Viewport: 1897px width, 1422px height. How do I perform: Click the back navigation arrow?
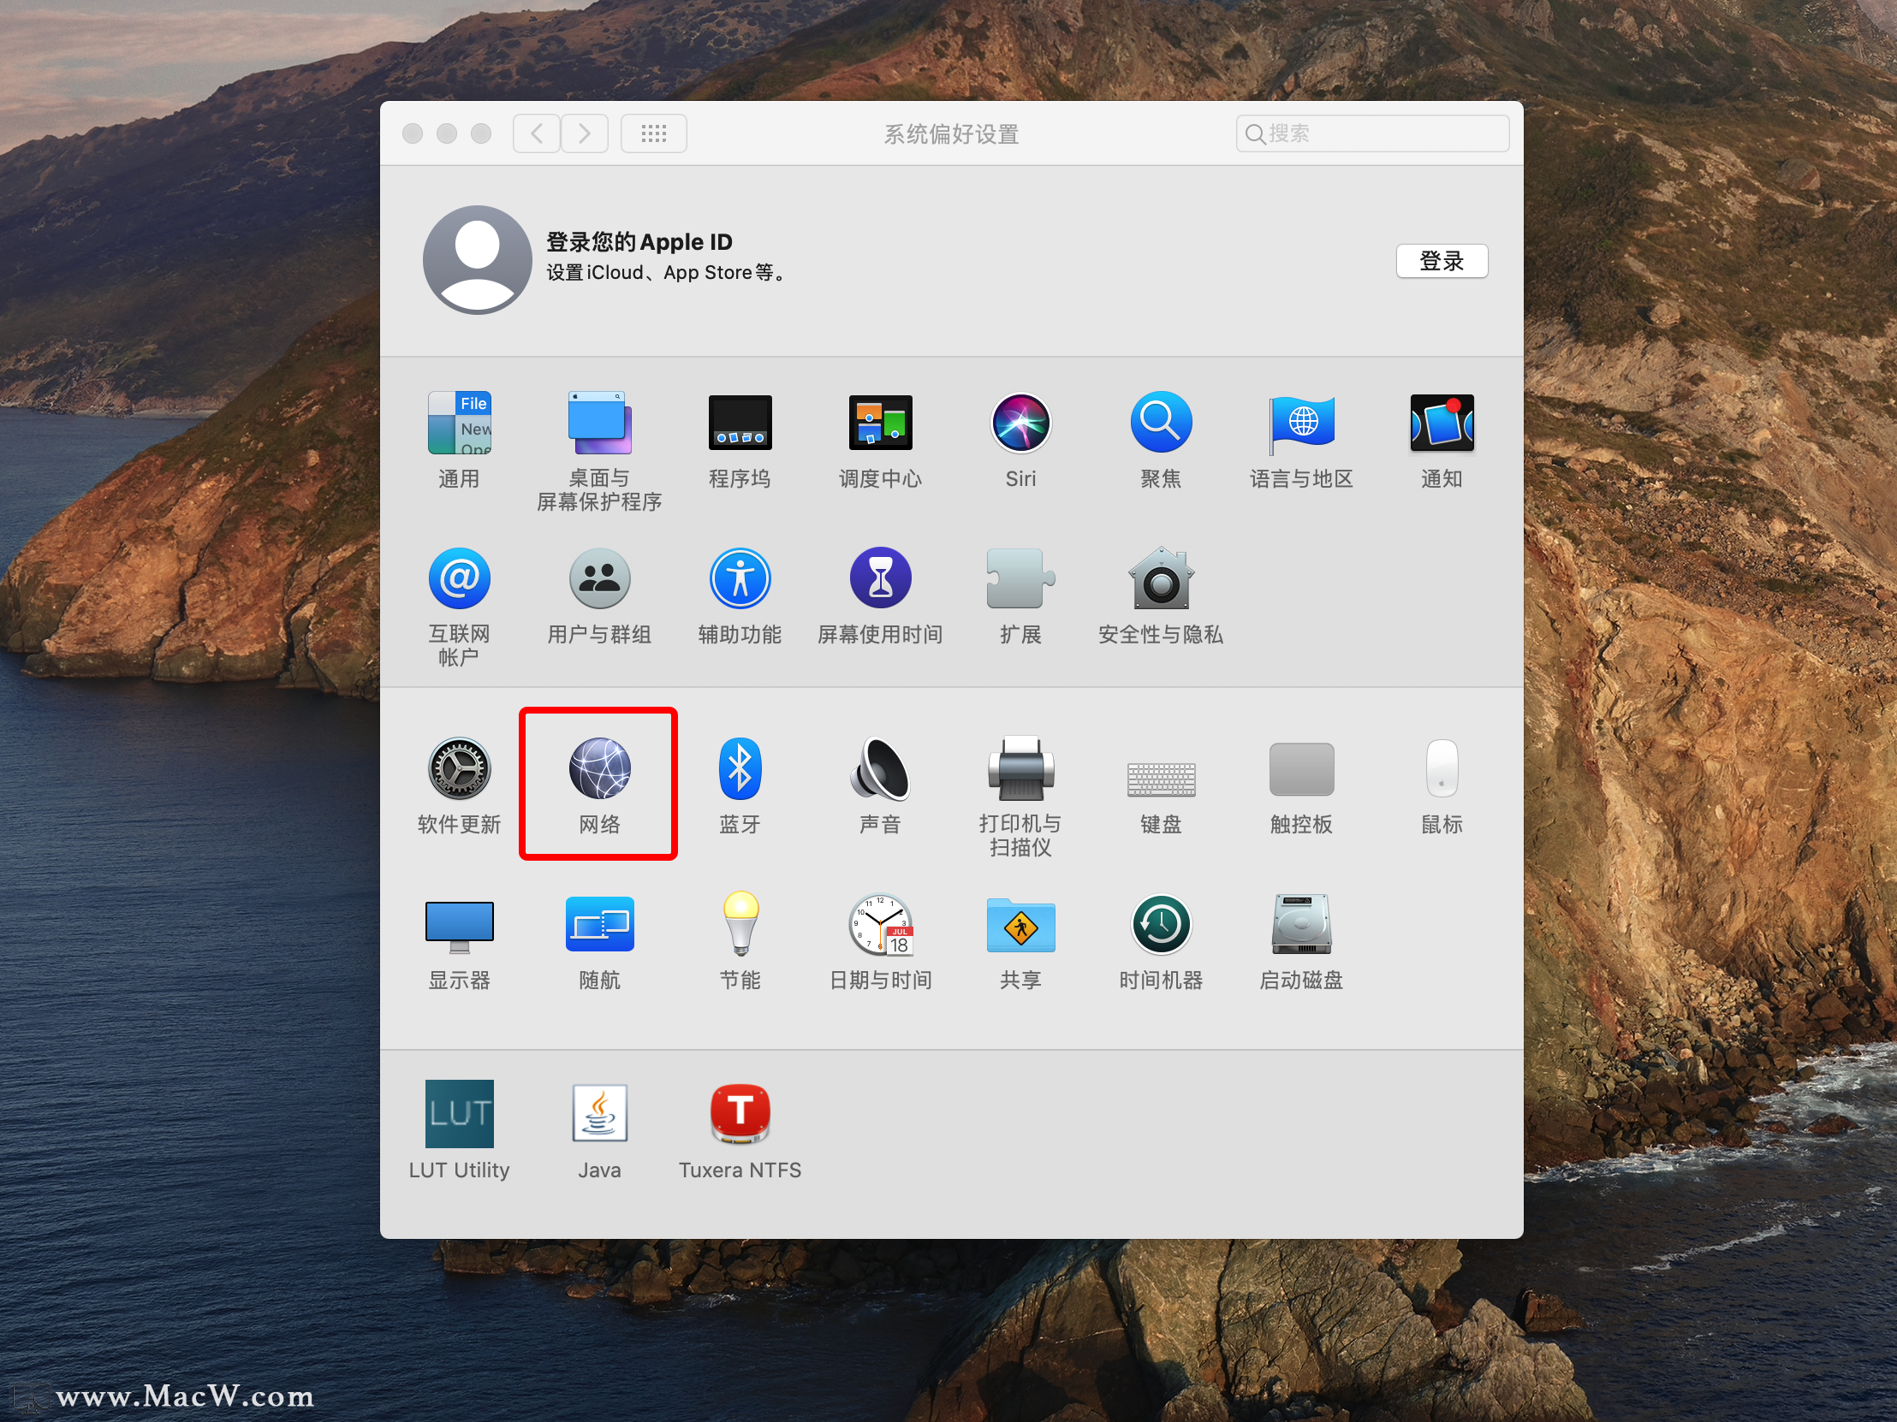(x=537, y=133)
